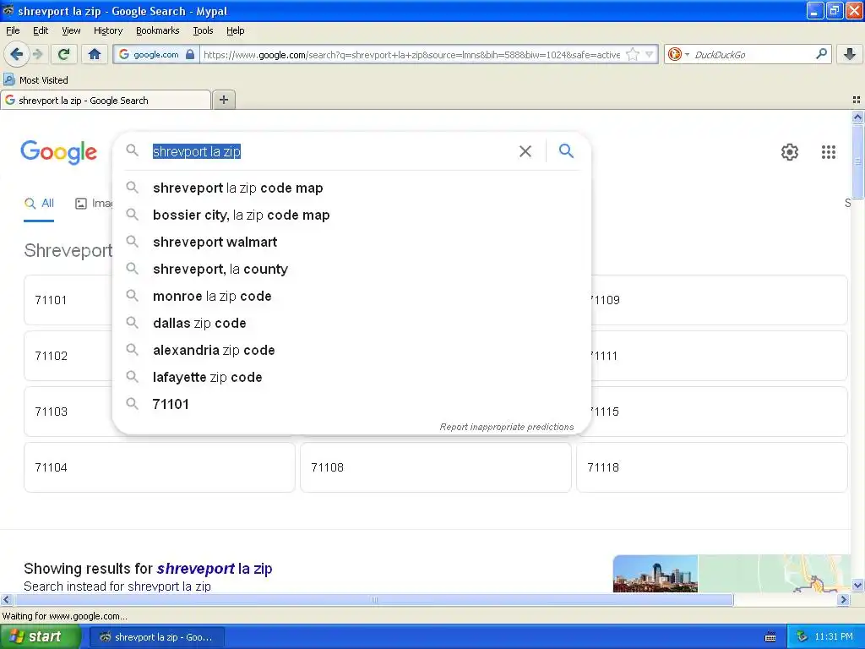Open the View menu
865x649 pixels.
pos(71,30)
